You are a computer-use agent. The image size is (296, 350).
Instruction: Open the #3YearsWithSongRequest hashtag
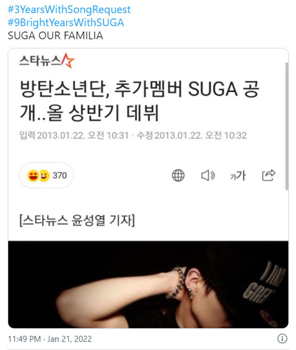pyautogui.click(x=69, y=9)
